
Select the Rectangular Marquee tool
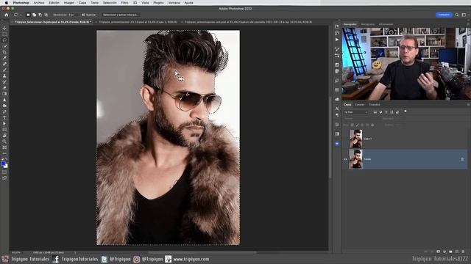point(4,34)
